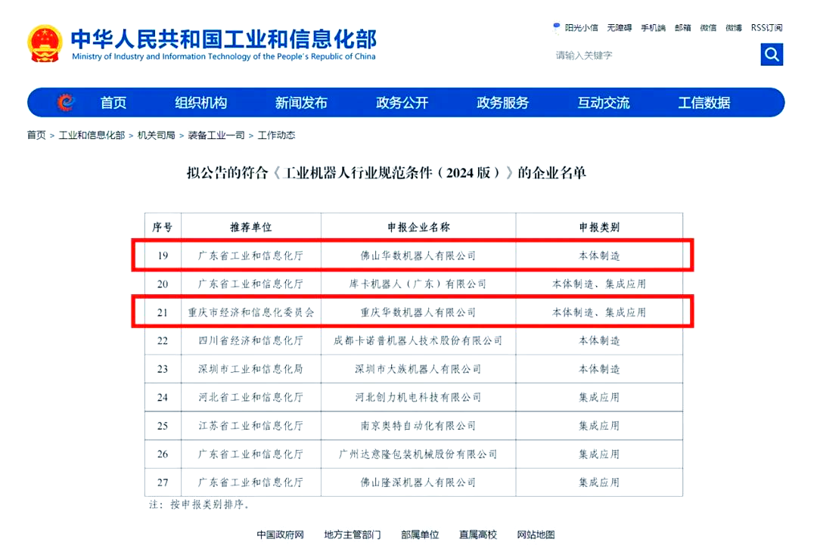Visit 中国政府网 from the footer

coord(280,534)
